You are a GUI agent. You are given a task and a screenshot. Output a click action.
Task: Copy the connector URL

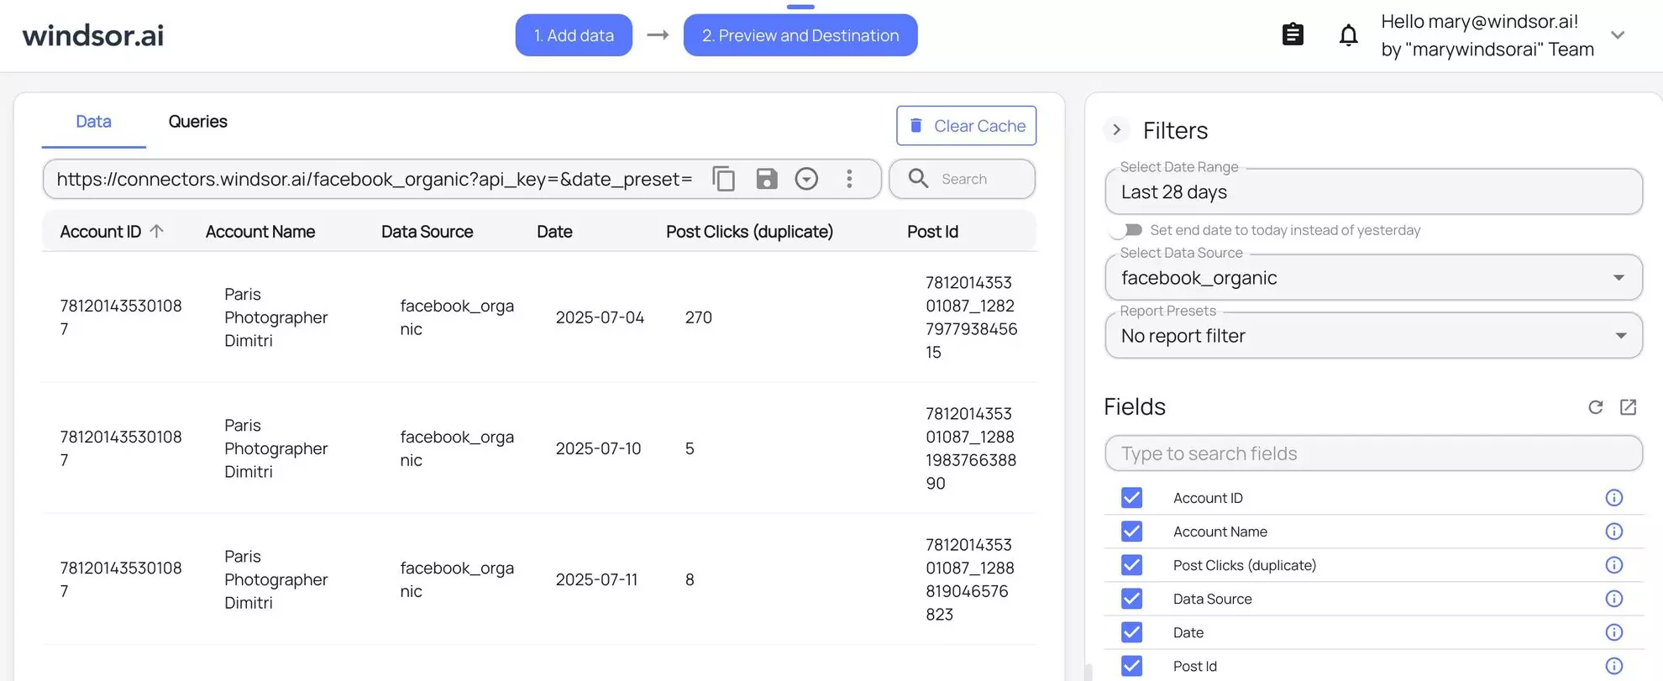point(723,179)
